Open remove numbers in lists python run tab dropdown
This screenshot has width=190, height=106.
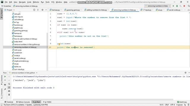pyautogui.click(x=37, y=73)
